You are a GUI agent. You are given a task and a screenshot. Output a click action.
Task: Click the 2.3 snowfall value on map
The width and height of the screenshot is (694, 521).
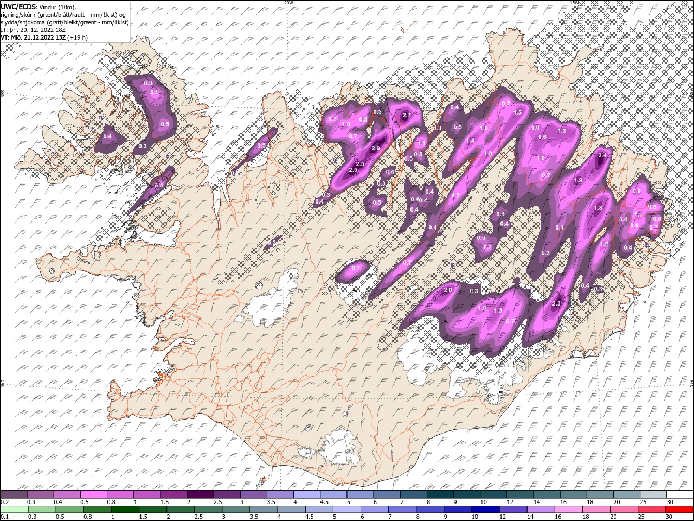click(556, 304)
